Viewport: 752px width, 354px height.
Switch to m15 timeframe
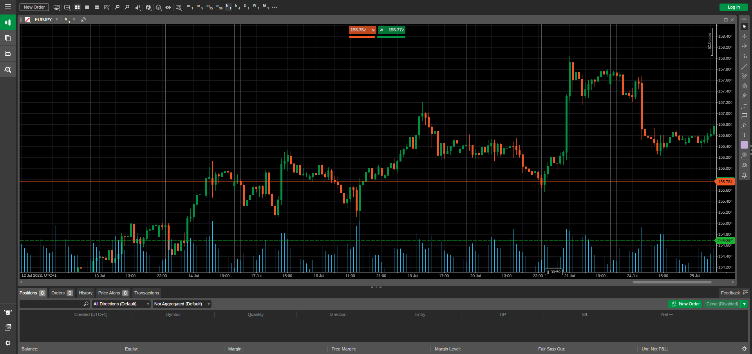pos(210,7)
